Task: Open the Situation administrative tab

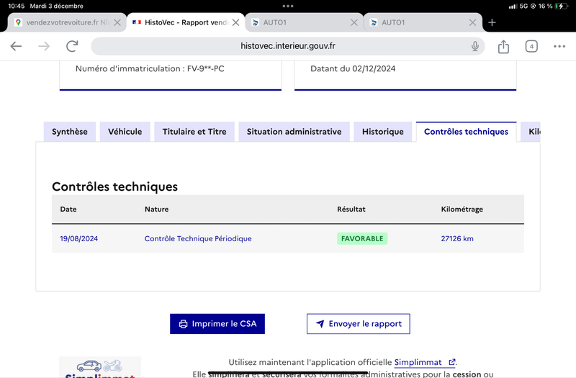Action: coord(294,132)
